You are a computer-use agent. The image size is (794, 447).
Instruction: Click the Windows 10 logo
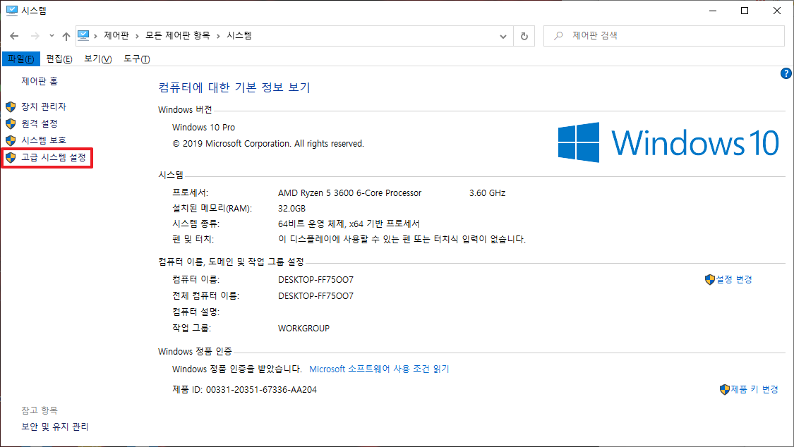tap(668, 142)
